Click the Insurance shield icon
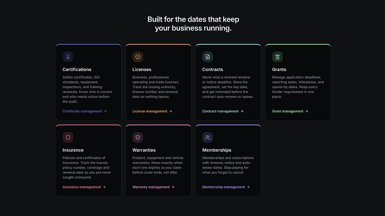This screenshot has height=216, width=385. click(x=68, y=138)
